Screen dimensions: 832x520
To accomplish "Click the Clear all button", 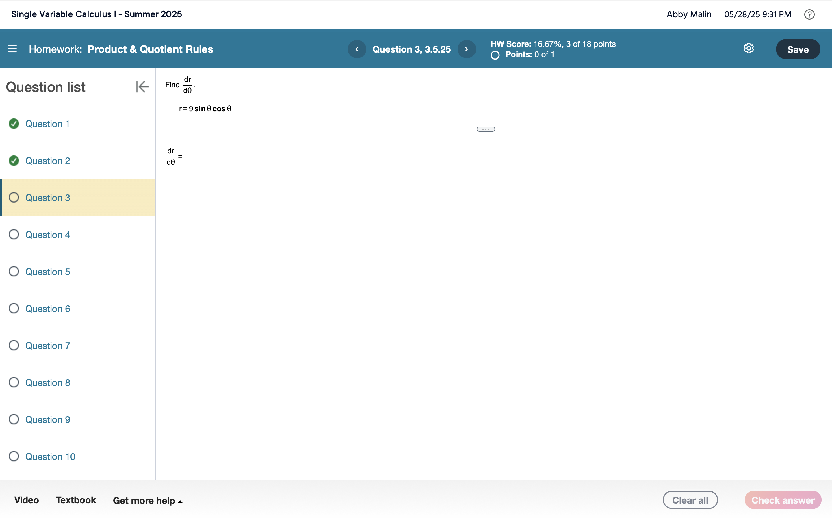I will 690,500.
